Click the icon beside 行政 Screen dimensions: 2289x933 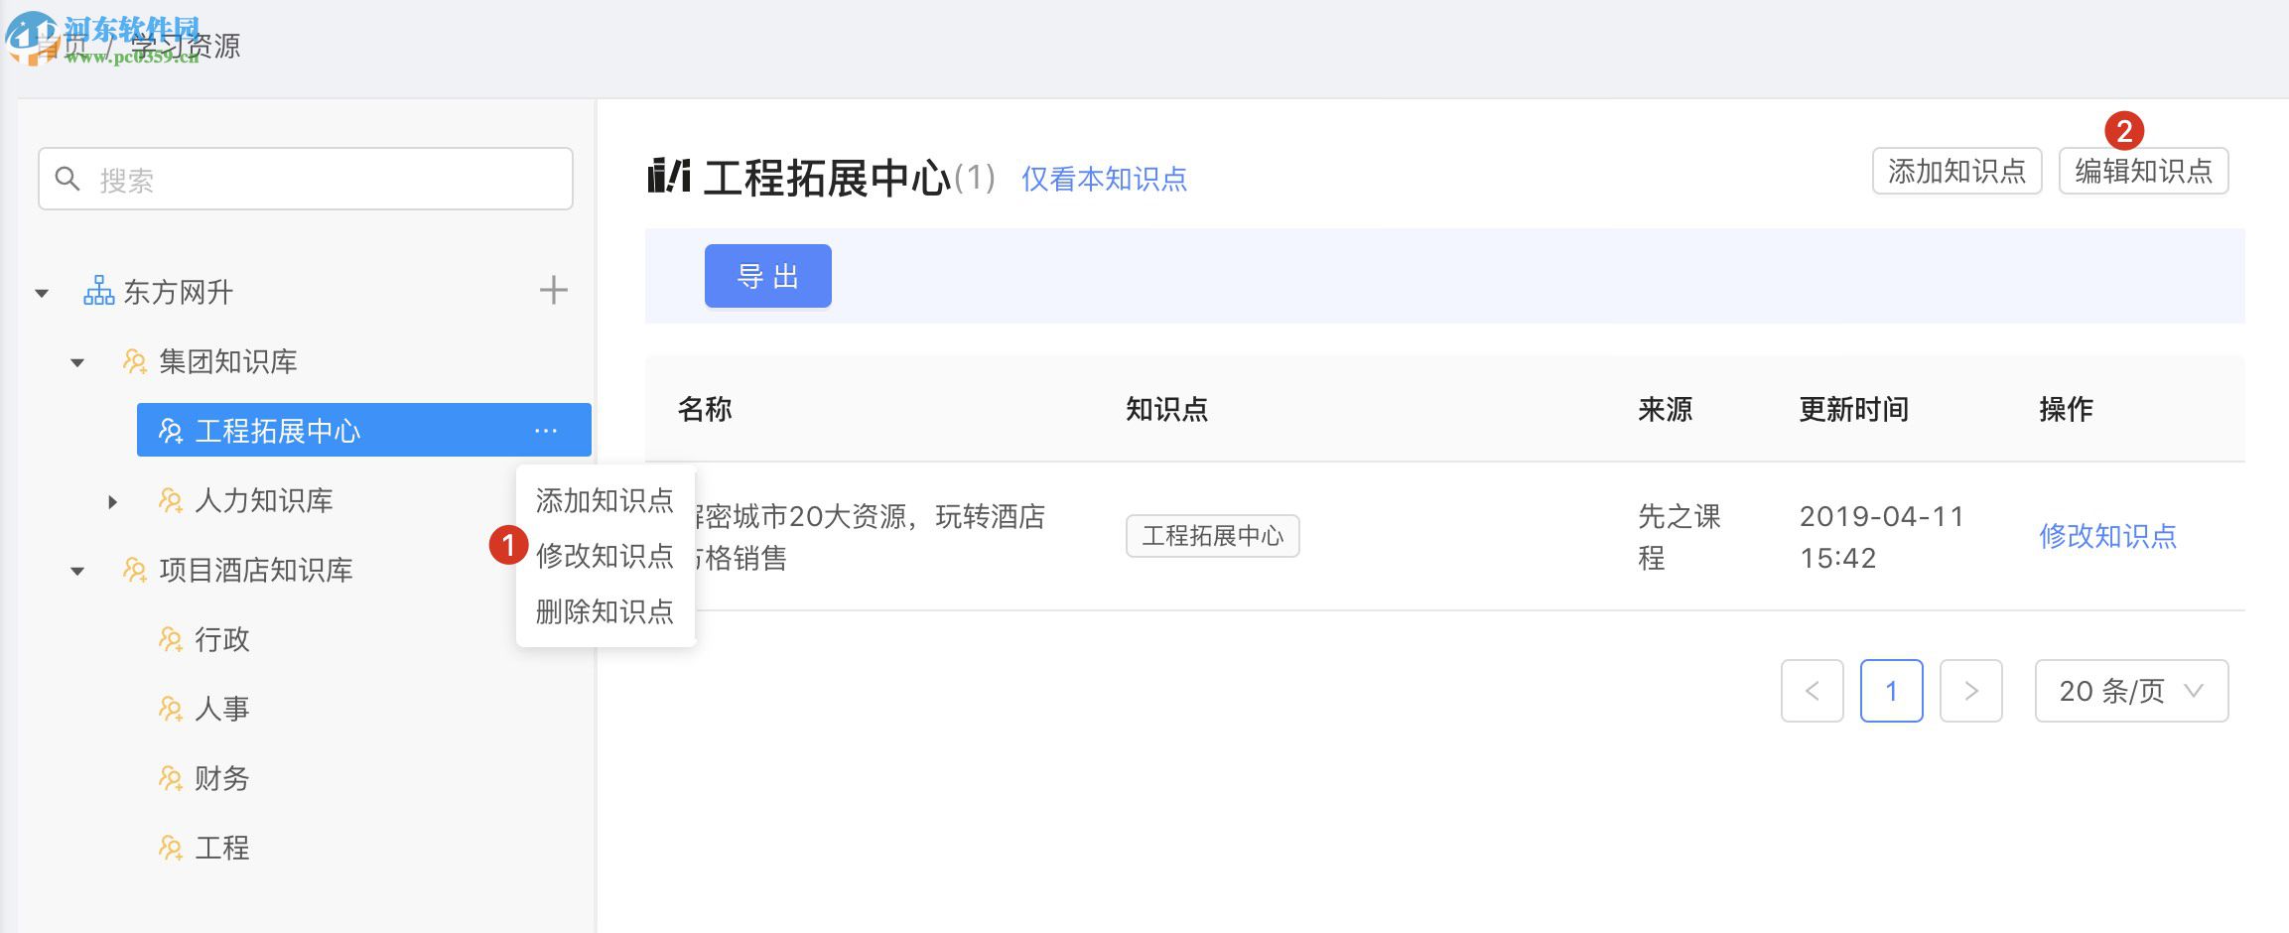[171, 639]
